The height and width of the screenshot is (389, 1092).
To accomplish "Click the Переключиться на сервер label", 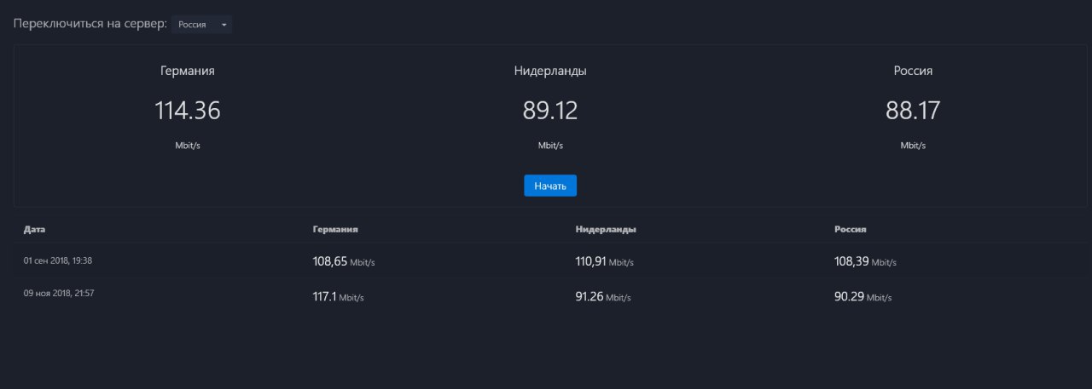I will [x=90, y=25].
